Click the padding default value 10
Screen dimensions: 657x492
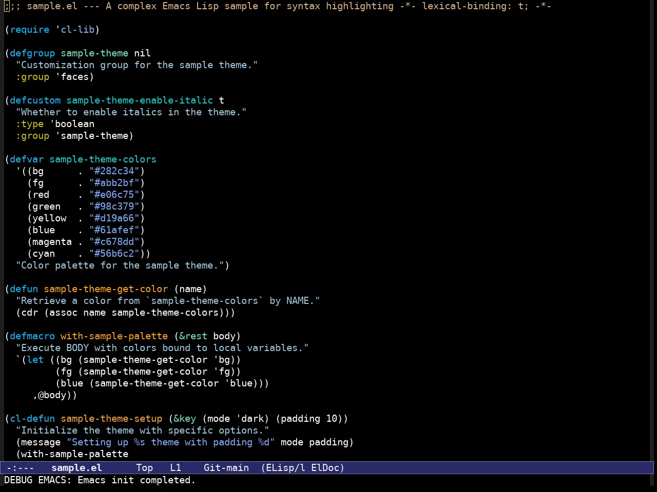click(332, 419)
